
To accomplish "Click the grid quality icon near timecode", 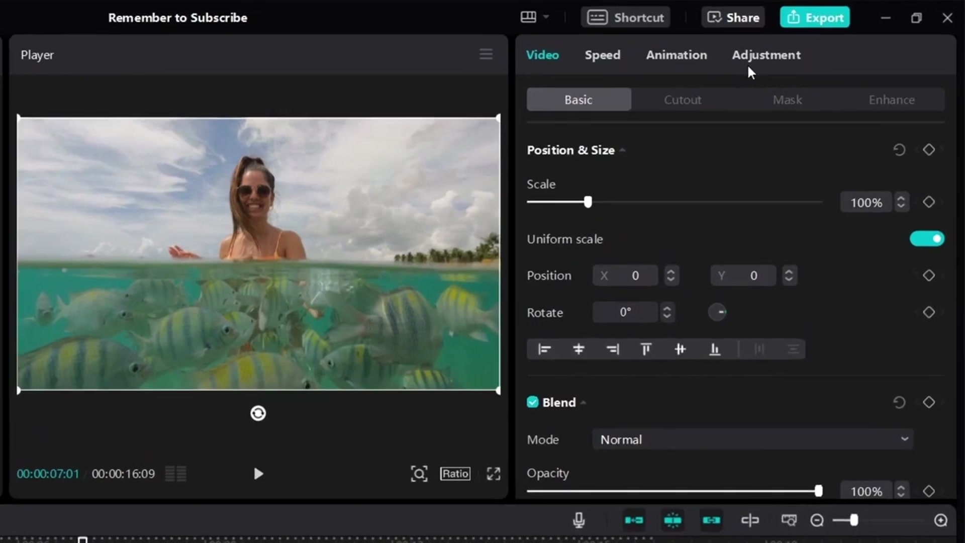I will click(x=176, y=474).
